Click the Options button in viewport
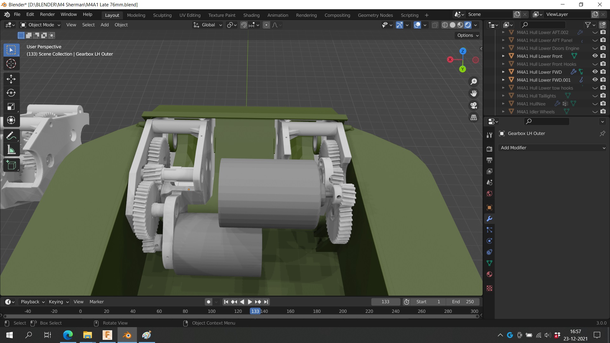This screenshot has width=610, height=343. click(468, 35)
